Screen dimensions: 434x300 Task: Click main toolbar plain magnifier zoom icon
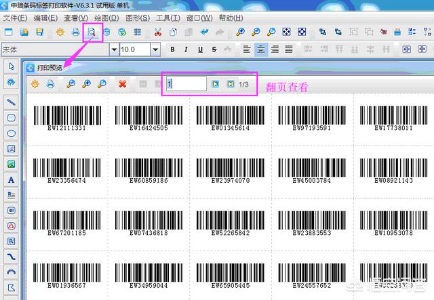click(x=271, y=32)
